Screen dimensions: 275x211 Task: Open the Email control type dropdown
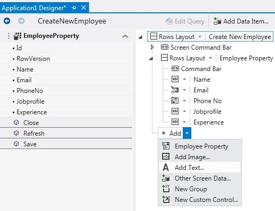(x=184, y=90)
